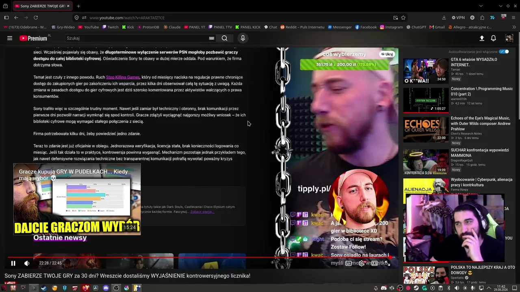Follow the Stop Killing Games link
This screenshot has height=292, width=520.
tap(123, 77)
